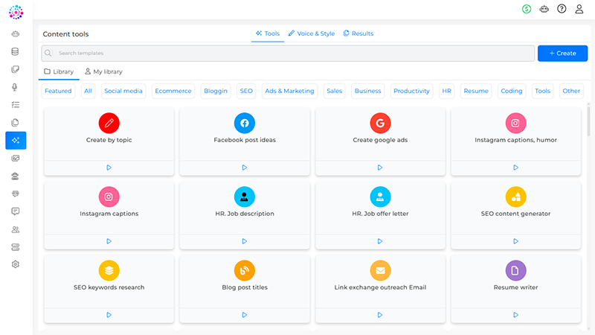Open the database icon in sidebar
This screenshot has height=335, width=595.
pyautogui.click(x=15, y=51)
